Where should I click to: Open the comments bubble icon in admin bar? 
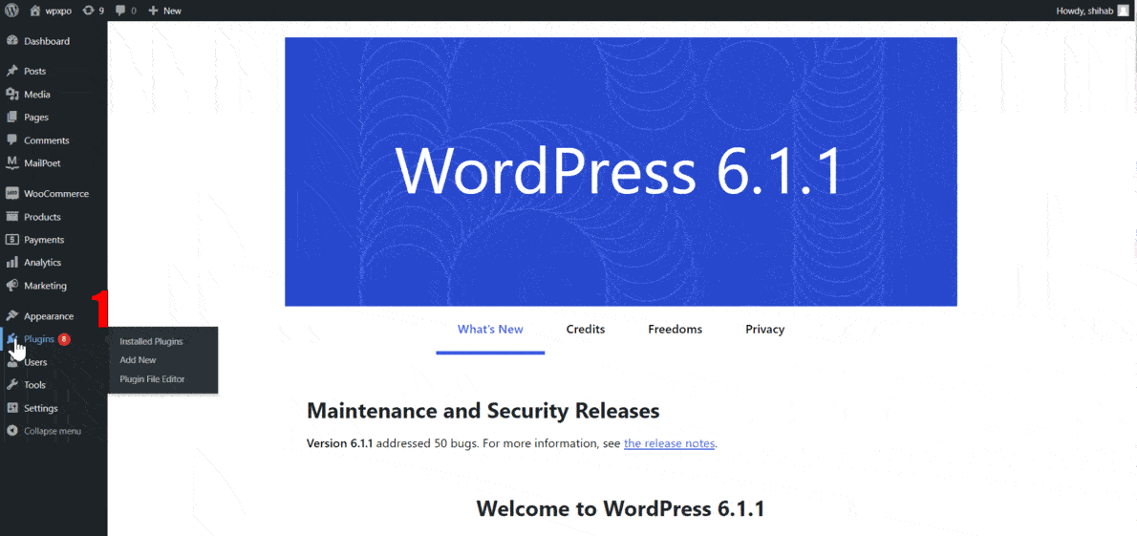[119, 11]
